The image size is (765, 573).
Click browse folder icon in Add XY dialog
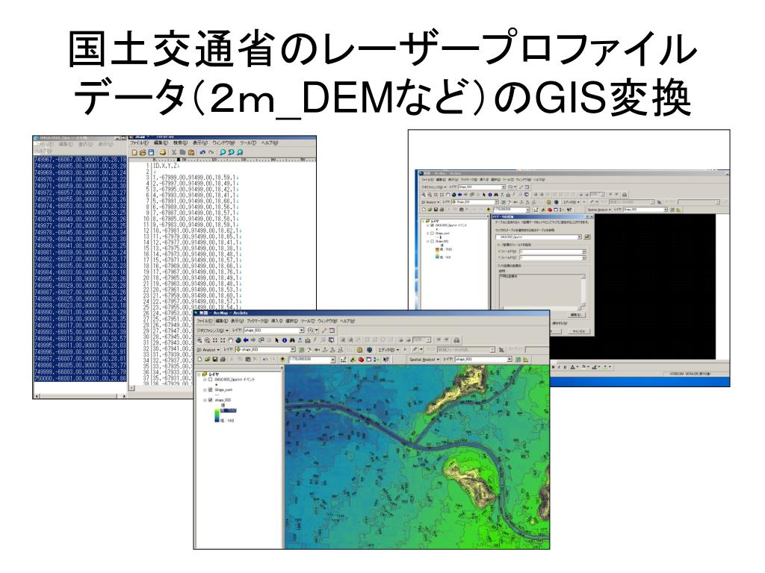click(x=587, y=237)
